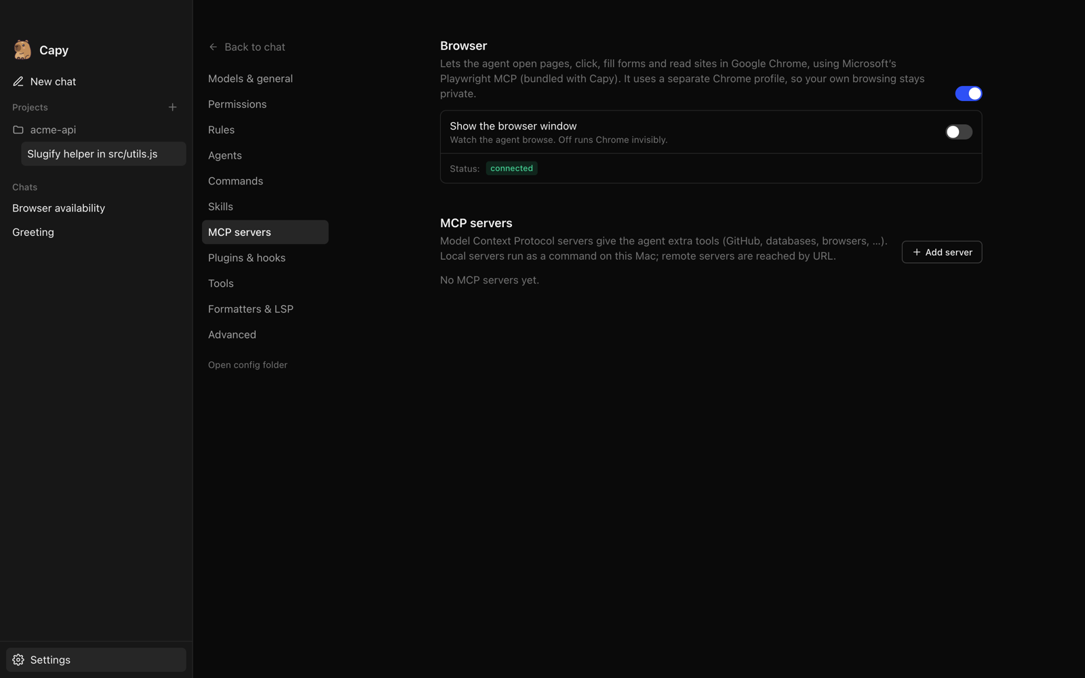Screen dimensions: 1085x678
Task: Open the Browser availability chat
Action: pos(96,208)
